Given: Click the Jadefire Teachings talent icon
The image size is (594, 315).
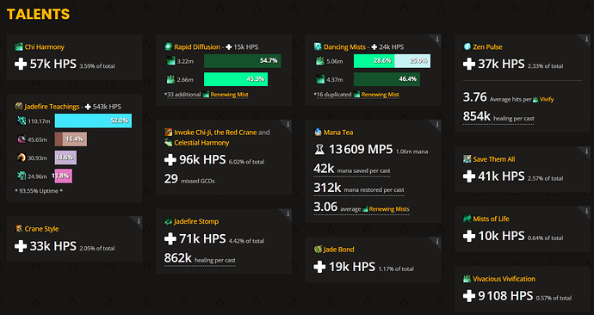Looking at the screenshot, I should tap(19, 107).
